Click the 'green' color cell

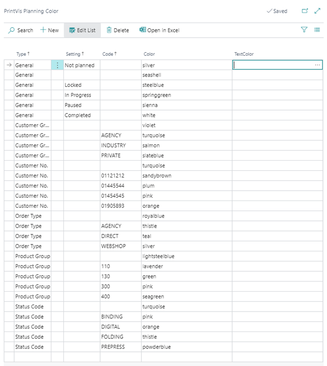pos(187,276)
